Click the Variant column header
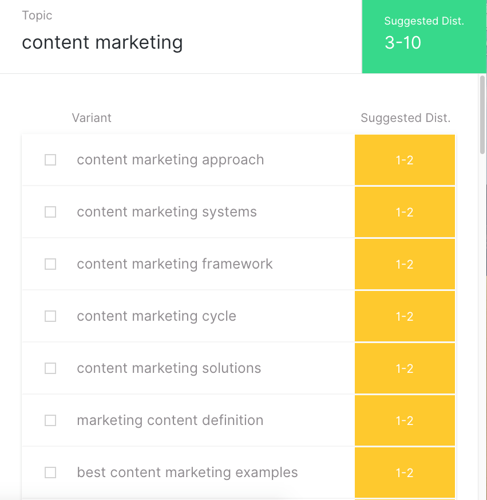Screen dimensions: 487x500 (x=92, y=118)
